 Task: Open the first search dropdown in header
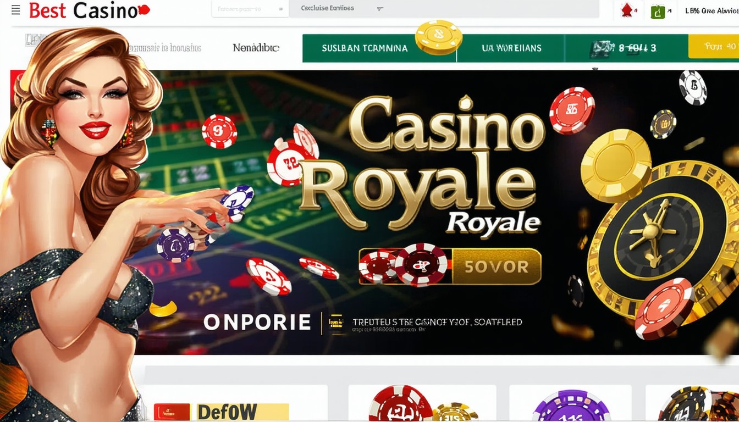250,9
